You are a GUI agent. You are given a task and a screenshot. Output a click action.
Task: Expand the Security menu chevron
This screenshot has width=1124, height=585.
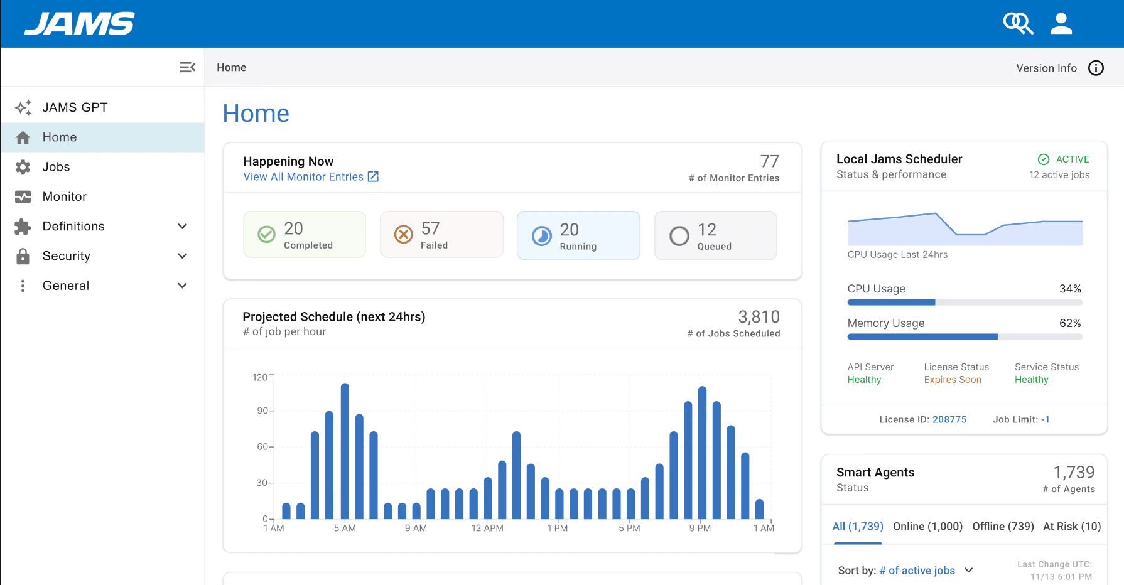[x=183, y=256]
